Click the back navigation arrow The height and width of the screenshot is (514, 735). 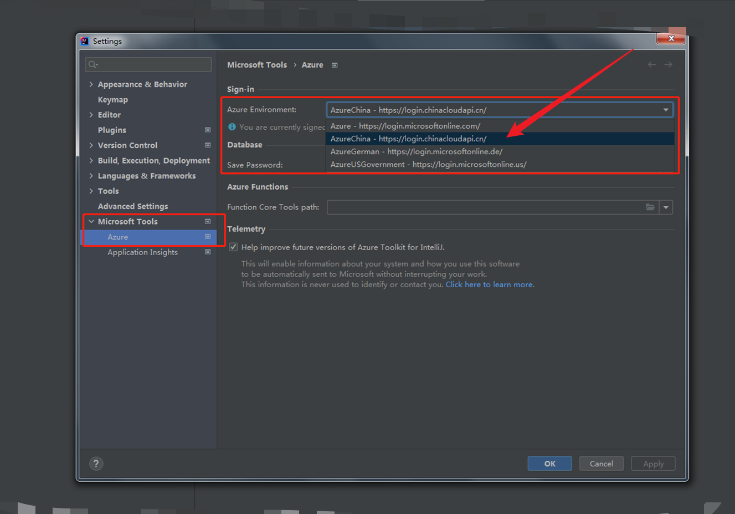click(652, 65)
